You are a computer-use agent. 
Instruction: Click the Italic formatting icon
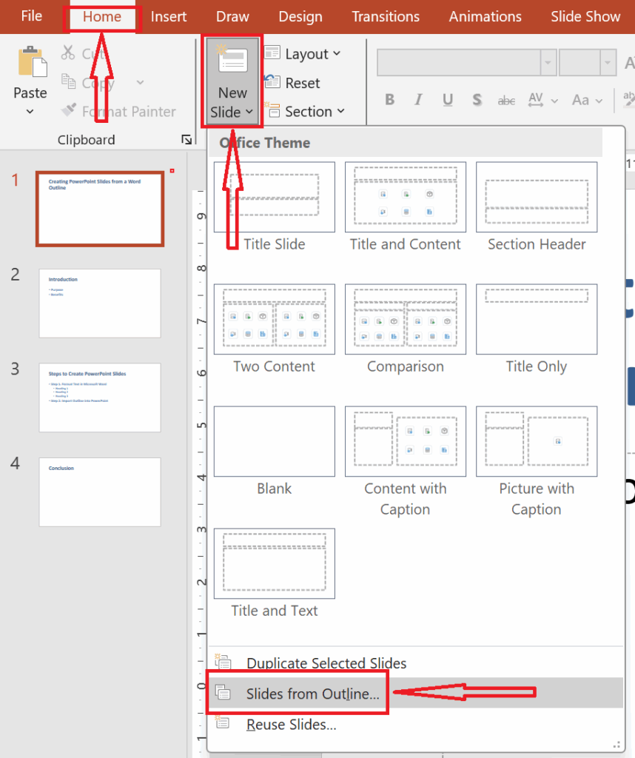pos(418,100)
